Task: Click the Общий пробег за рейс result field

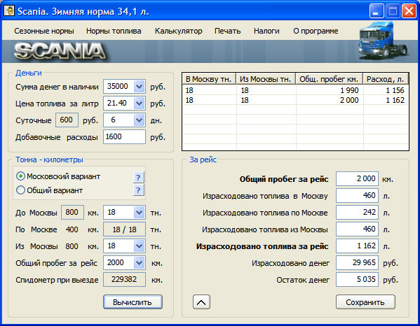Action: coord(357,179)
